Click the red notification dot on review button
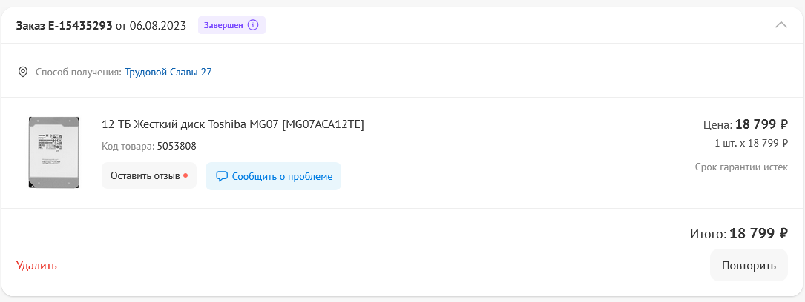805x302 pixels. pyautogui.click(x=185, y=175)
